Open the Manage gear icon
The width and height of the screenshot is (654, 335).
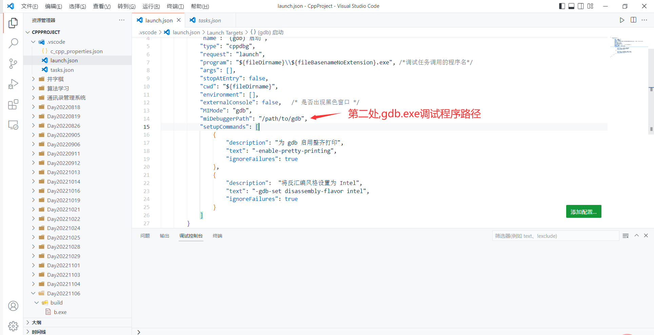[13, 326]
